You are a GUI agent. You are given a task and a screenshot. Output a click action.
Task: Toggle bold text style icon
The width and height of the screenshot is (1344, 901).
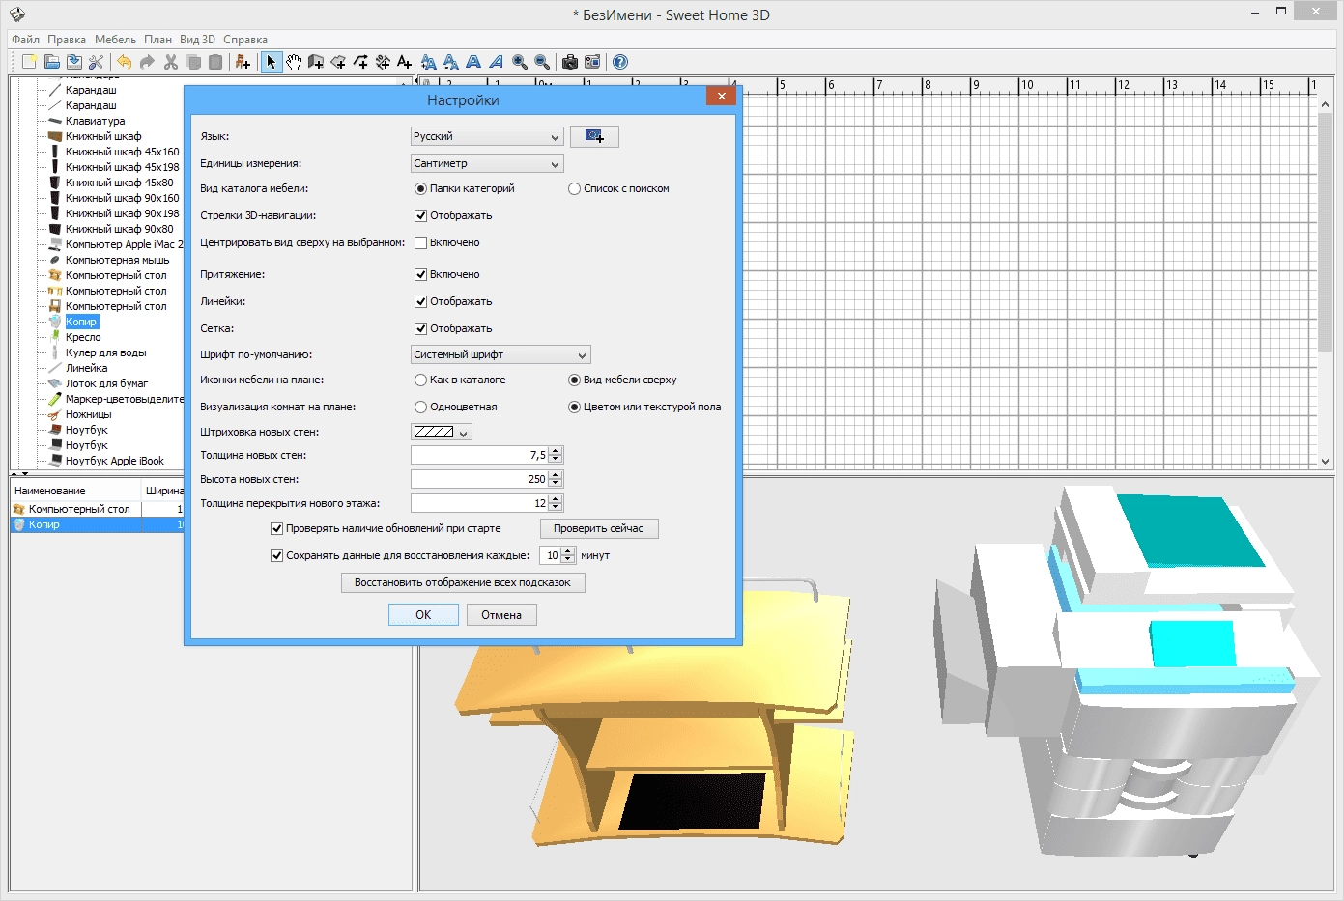[x=473, y=62]
